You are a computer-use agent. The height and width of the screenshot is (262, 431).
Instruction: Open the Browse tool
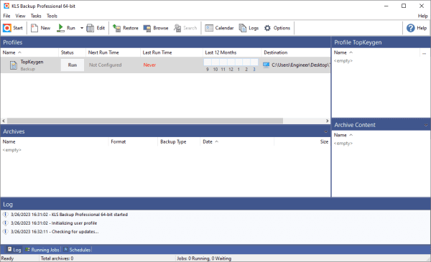click(156, 28)
